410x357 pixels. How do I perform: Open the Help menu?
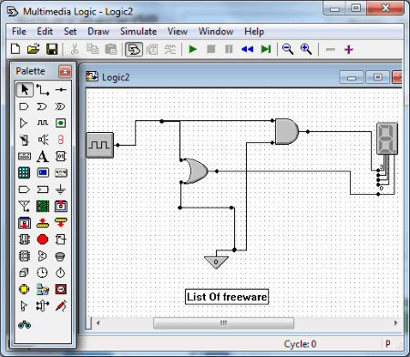click(254, 31)
